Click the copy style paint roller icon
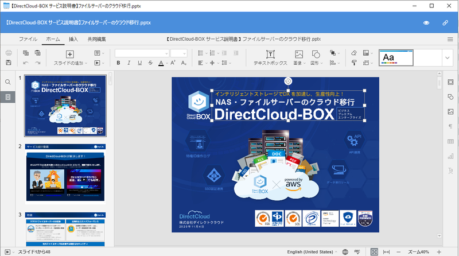459x256 pixels. point(354,63)
